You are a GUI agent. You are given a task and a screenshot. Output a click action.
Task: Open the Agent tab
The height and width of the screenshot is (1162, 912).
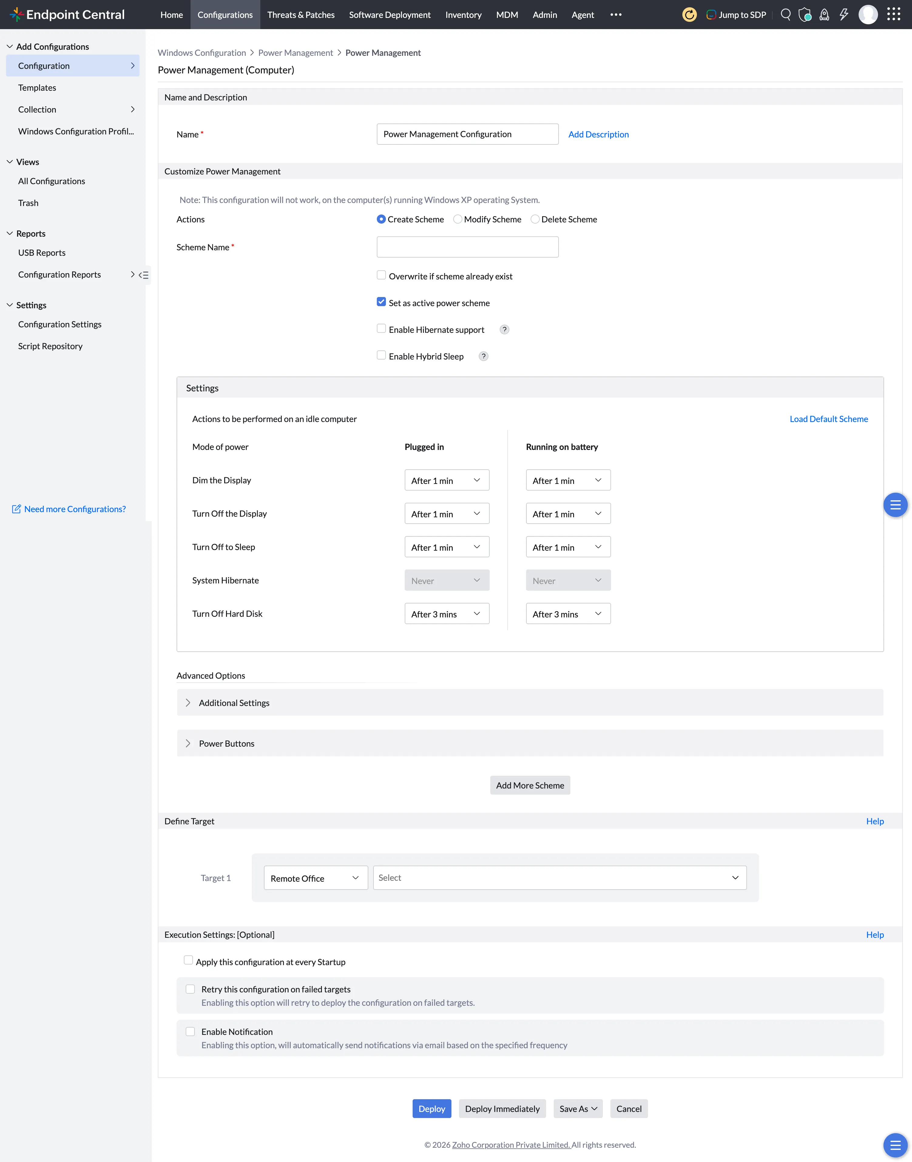click(583, 15)
